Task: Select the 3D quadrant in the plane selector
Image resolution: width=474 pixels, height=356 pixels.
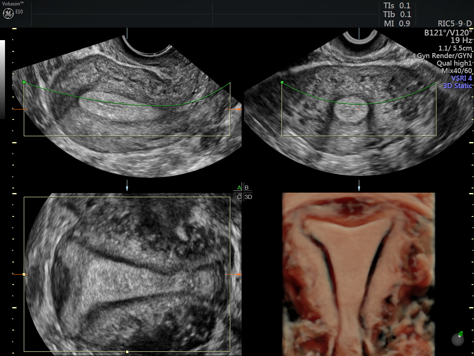Action: click(x=248, y=197)
